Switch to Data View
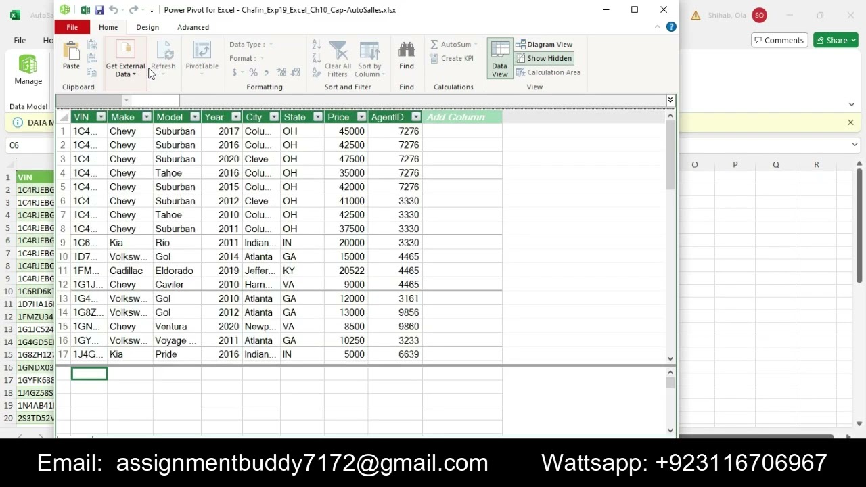 (499, 60)
